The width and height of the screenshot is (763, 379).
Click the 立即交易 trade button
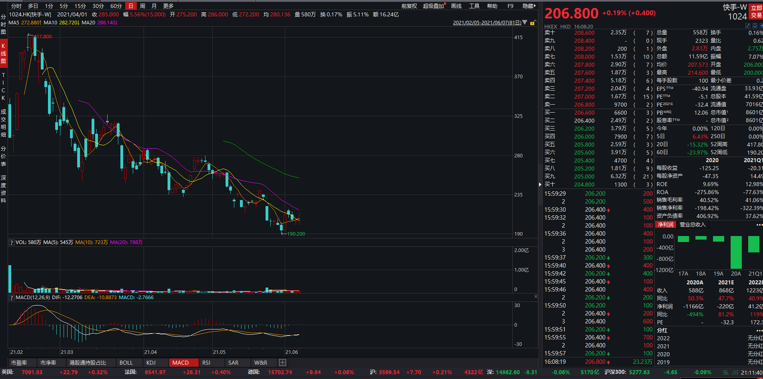click(756, 12)
